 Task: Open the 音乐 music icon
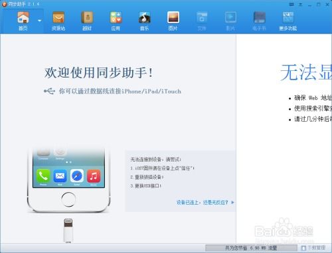point(144,21)
